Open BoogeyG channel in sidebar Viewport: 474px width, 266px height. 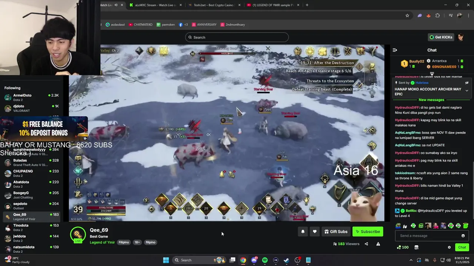tap(31, 195)
